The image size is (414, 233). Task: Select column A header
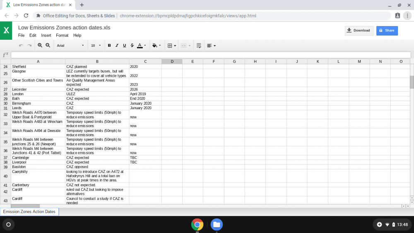[x=38, y=62]
